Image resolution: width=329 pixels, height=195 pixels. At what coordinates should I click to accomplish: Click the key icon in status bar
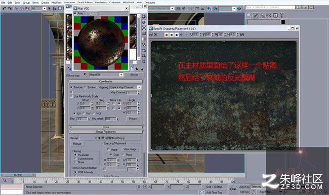[x=233, y=189]
